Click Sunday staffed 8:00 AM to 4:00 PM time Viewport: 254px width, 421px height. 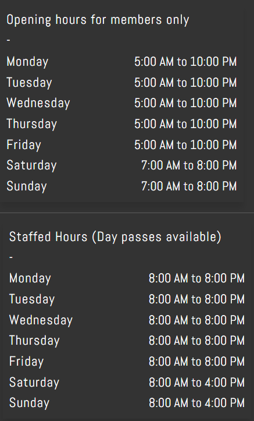[x=196, y=403]
